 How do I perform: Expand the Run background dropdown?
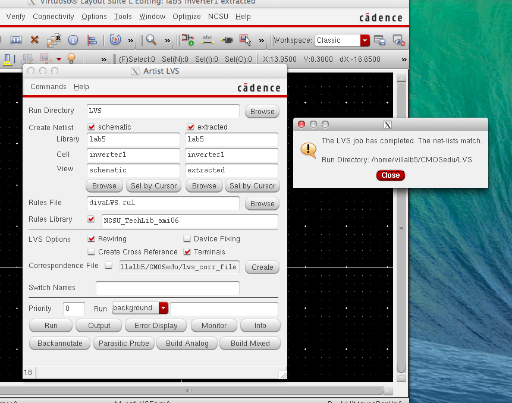(164, 308)
